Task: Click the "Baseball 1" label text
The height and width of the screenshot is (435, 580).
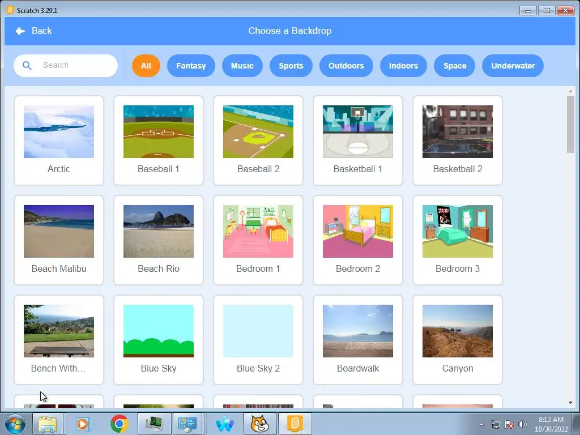Action: [159, 169]
